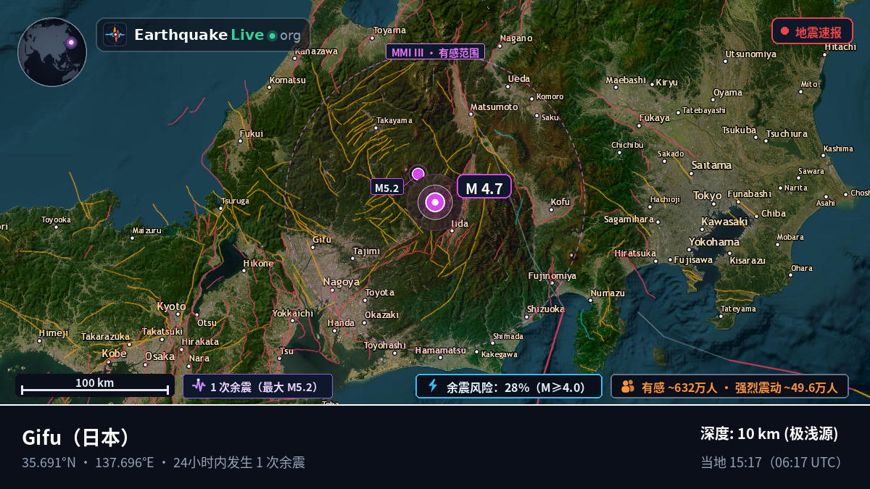Screen dimensions: 870x489
Task: Click the Osaka city label
Action: click(160, 356)
